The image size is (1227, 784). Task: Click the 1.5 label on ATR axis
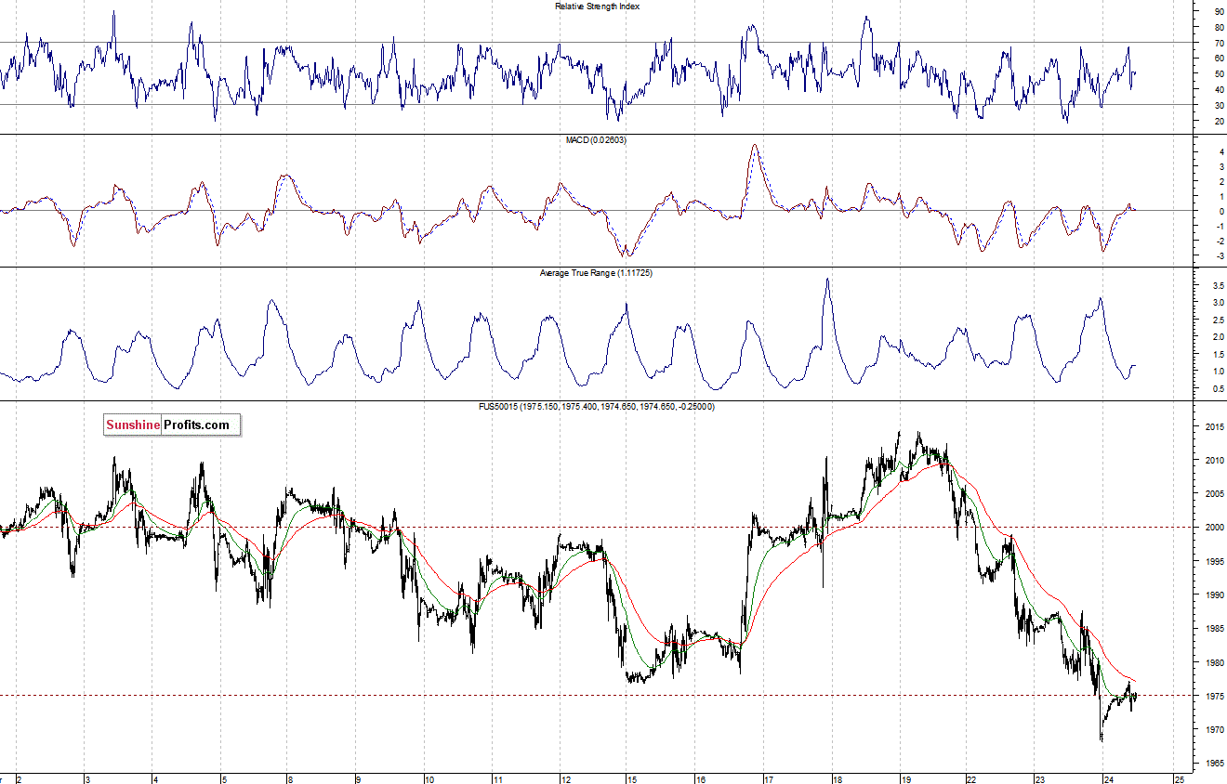1217,354
